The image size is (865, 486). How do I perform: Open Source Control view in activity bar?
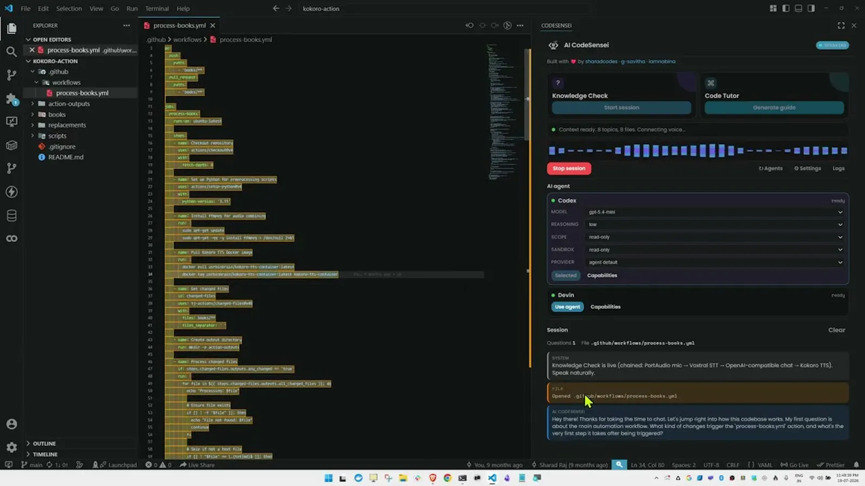(x=11, y=75)
